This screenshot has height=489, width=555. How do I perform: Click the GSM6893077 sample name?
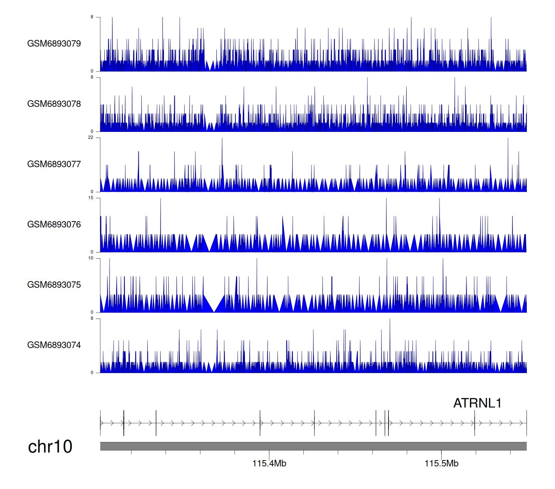54,164
